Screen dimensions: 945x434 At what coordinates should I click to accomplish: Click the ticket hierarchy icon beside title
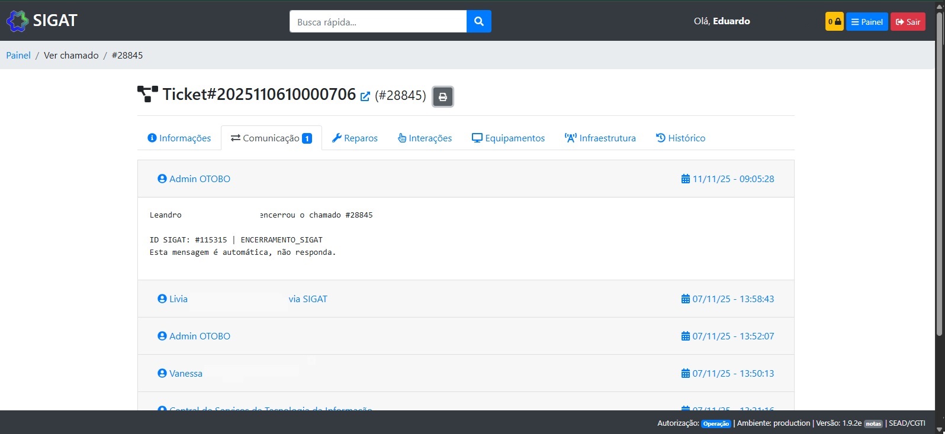[147, 94]
